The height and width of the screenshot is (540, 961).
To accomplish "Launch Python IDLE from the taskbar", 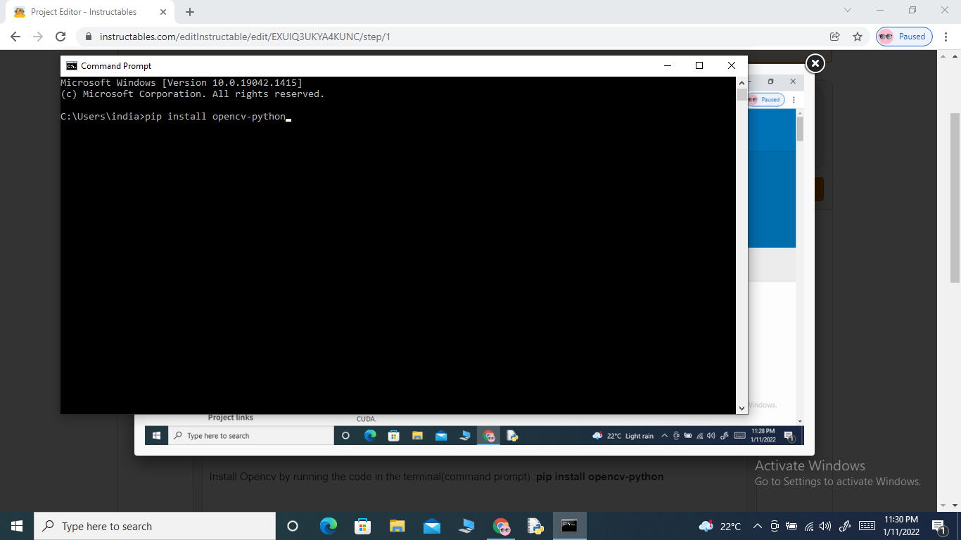I will click(535, 526).
